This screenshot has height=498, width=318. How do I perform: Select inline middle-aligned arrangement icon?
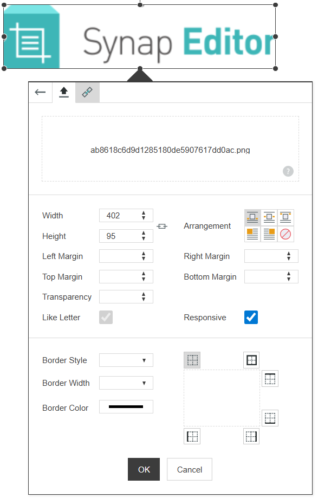click(269, 217)
